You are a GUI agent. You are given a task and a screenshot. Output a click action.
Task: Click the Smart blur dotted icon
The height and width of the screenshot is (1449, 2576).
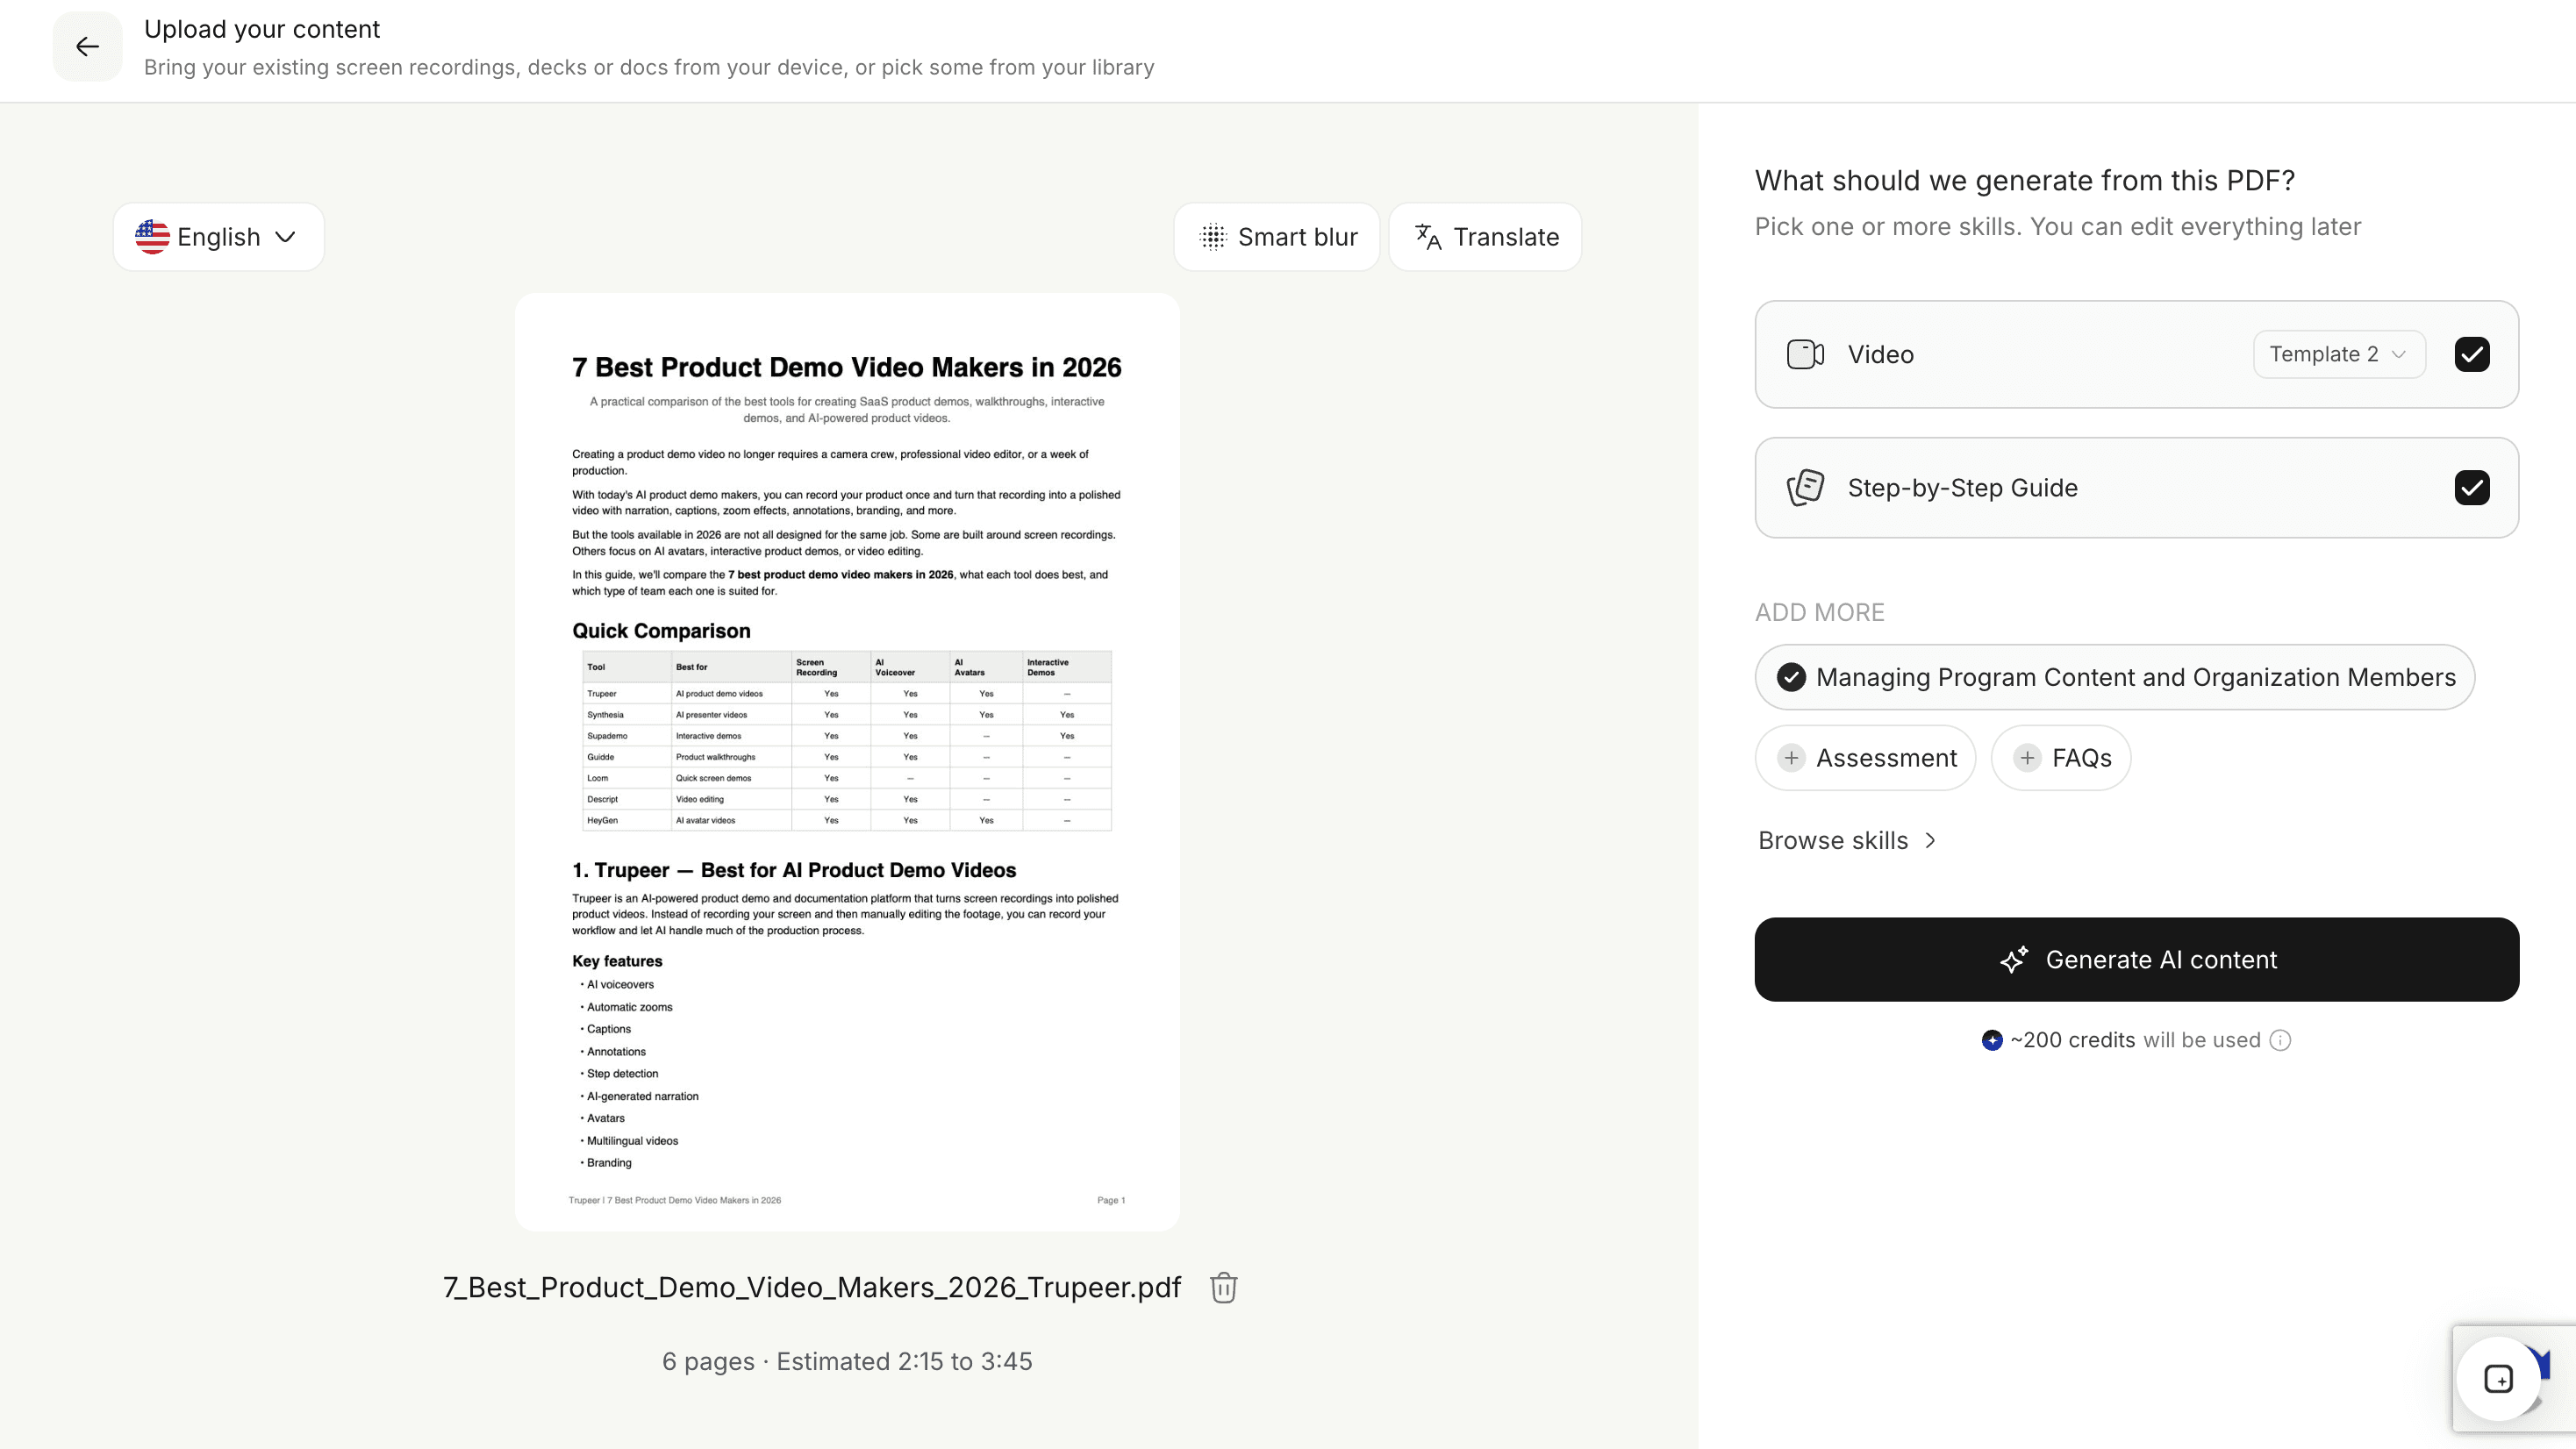(1213, 237)
